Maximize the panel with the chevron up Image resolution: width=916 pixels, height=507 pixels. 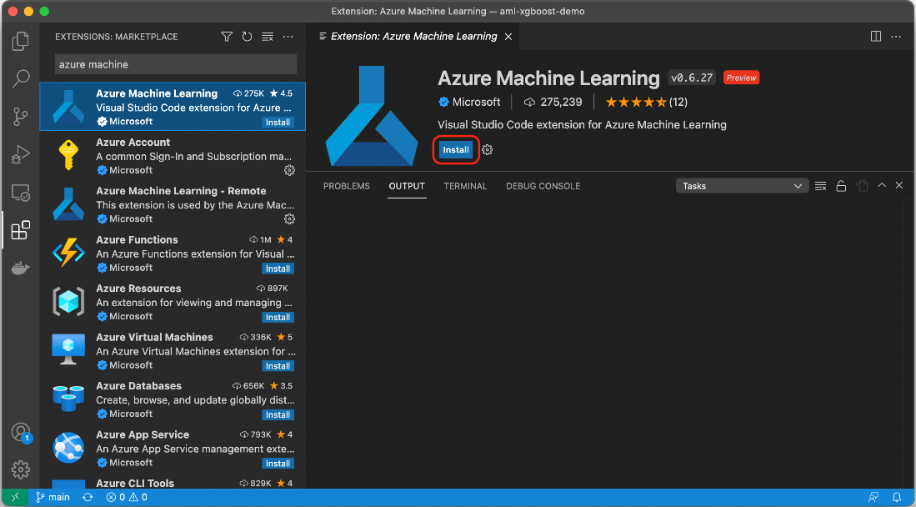[882, 185]
